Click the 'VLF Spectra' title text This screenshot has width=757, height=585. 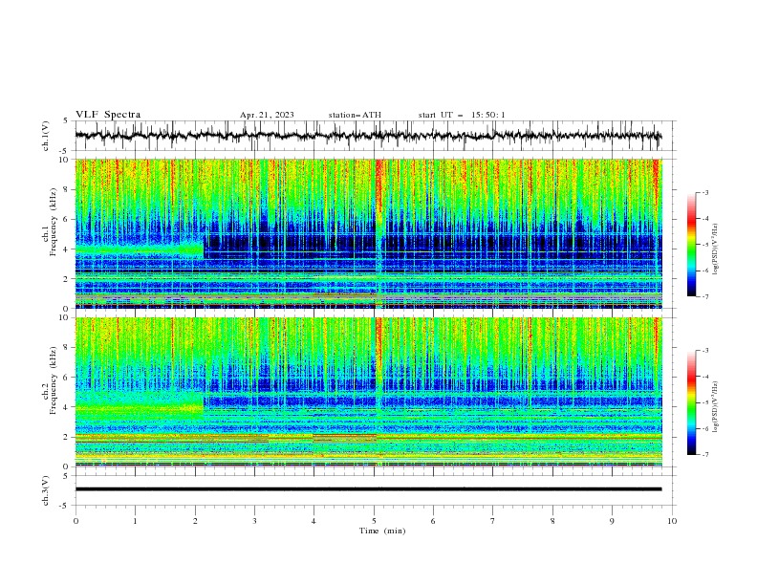pos(108,115)
